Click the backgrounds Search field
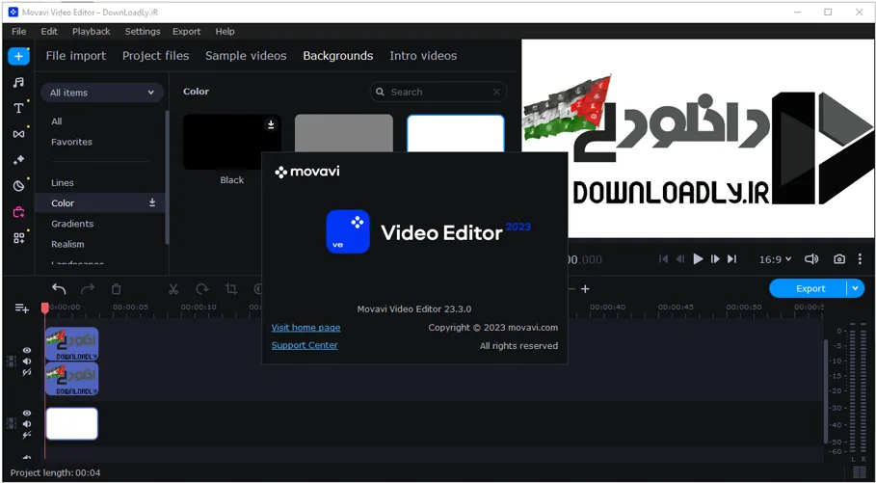 click(x=438, y=93)
